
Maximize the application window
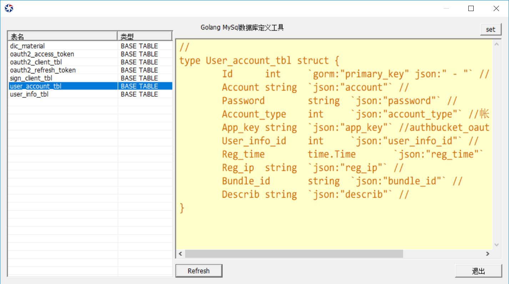coord(471,9)
